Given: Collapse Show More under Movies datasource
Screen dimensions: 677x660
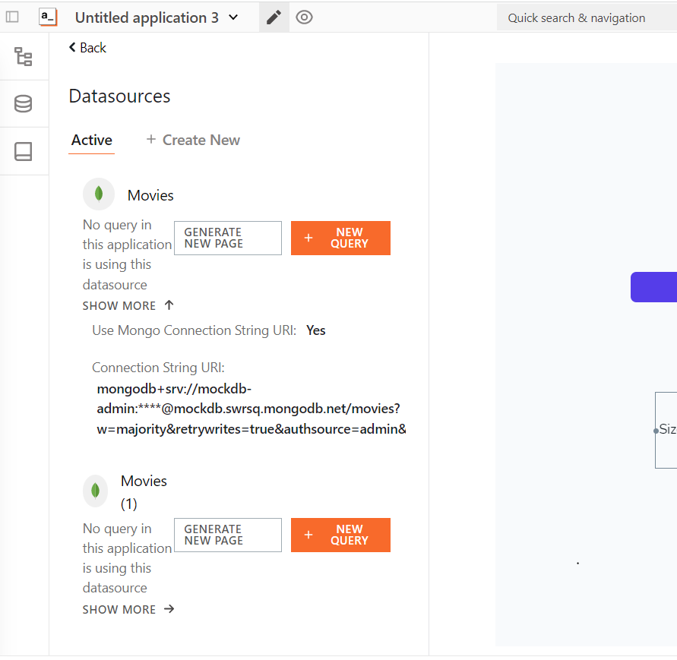Looking at the screenshot, I should click(128, 305).
